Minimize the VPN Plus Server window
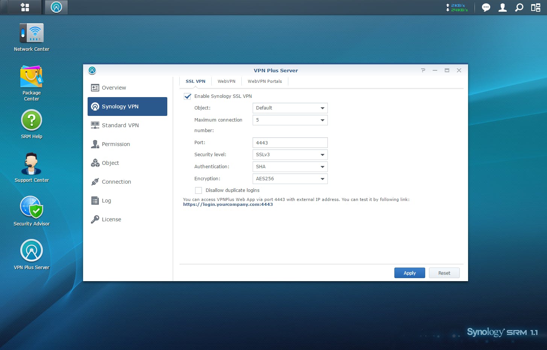Image resolution: width=547 pixels, height=350 pixels. [435, 70]
